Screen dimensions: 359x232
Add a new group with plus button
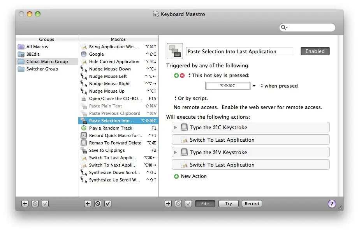tap(25, 204)
